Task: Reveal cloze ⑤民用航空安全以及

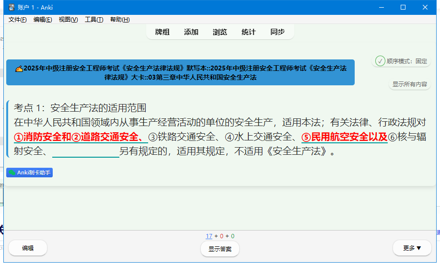Action: 345,137
